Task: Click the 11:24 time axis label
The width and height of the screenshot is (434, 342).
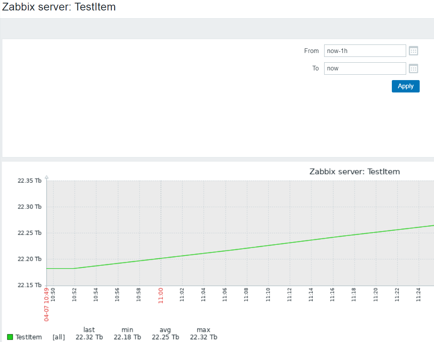Action: point(418,296)
